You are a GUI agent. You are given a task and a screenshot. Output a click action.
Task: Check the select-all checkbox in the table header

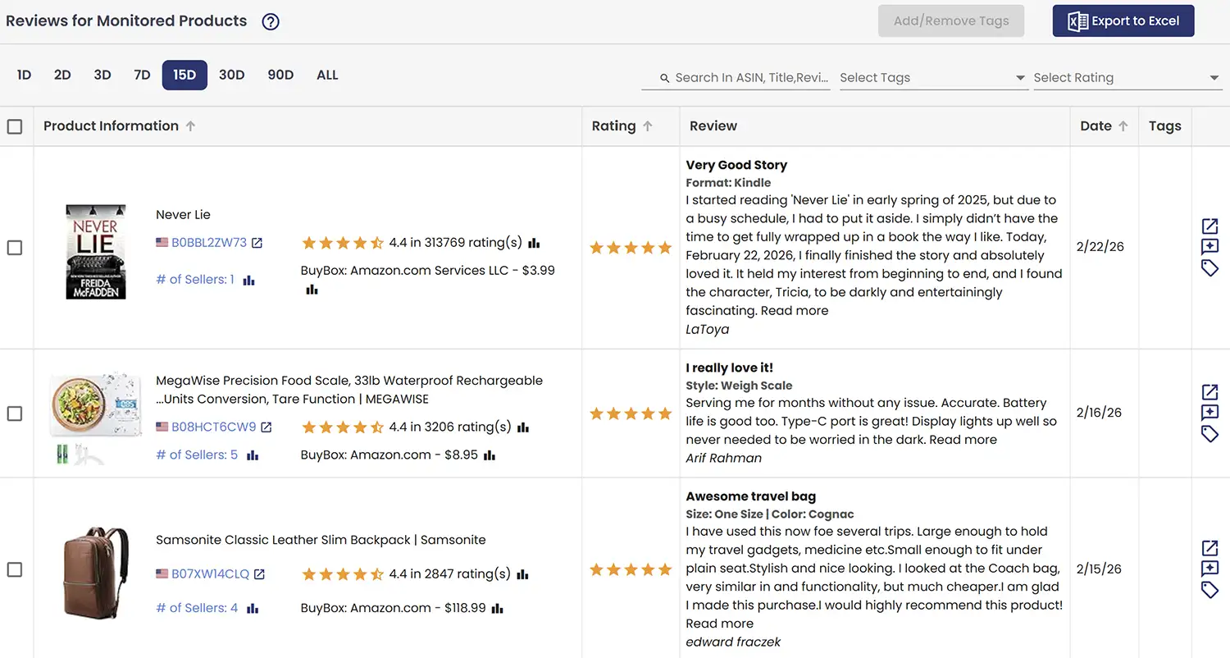click(x=14, y=126)
